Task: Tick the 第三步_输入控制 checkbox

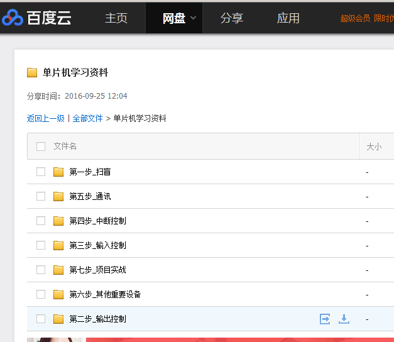Action: 41,245
